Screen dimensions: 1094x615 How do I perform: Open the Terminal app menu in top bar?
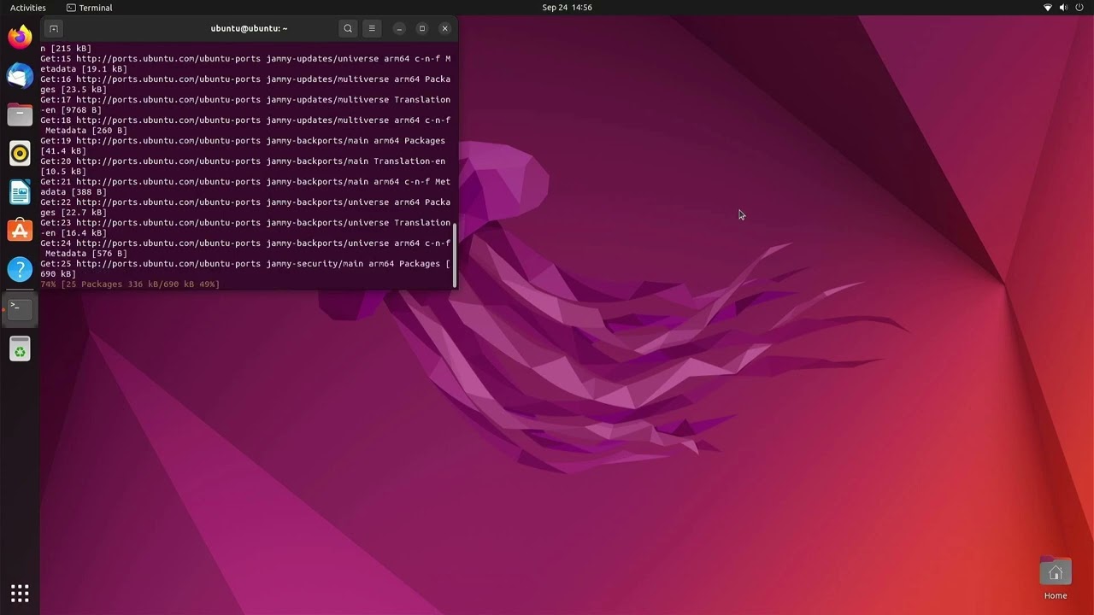(x=89, y=8)
